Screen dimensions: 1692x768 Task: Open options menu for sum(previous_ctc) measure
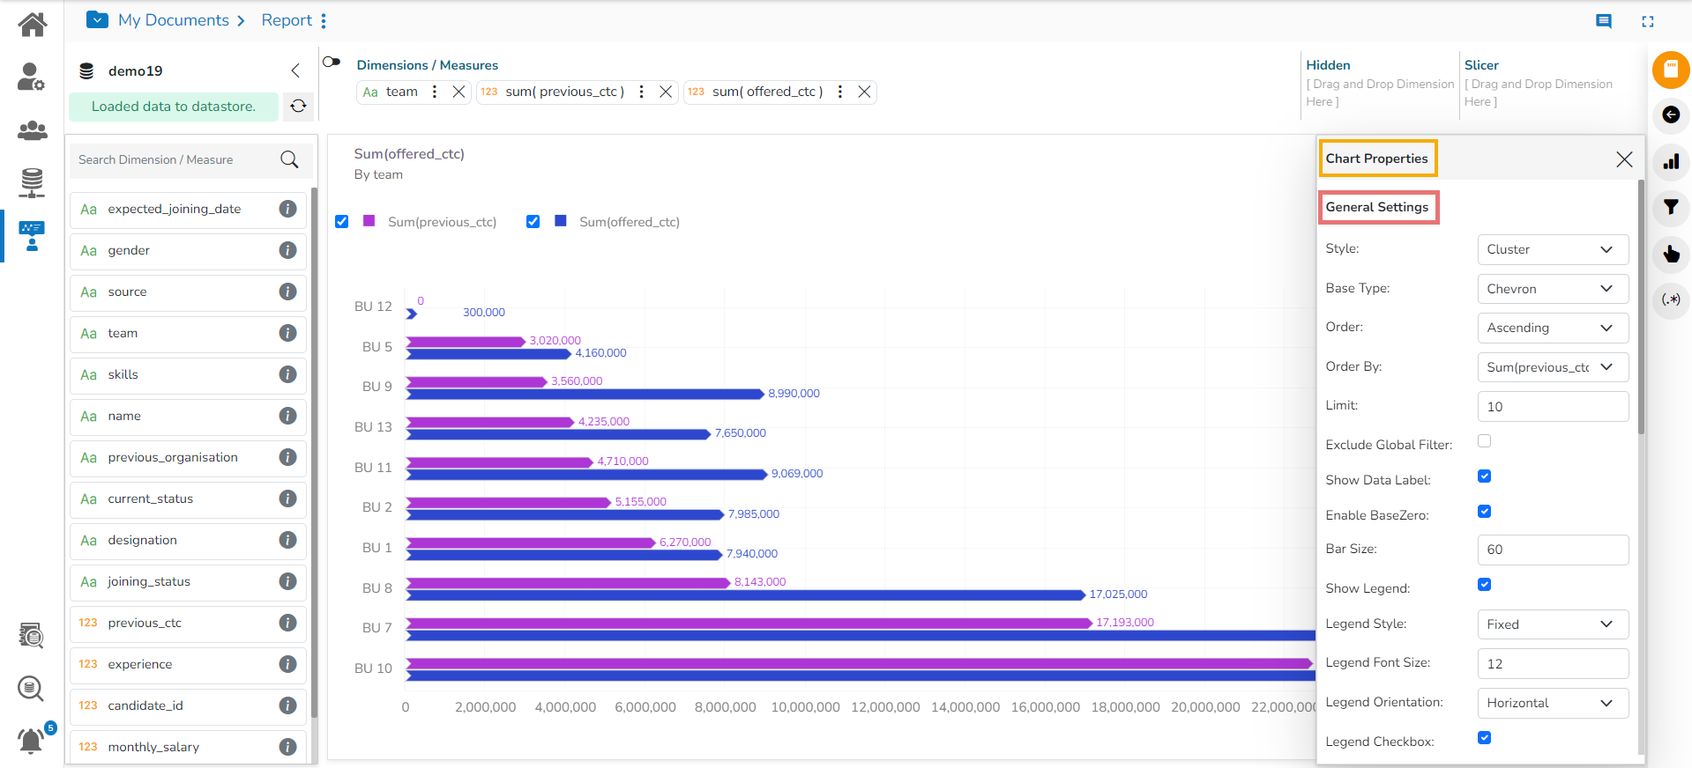(x=641, y=92)
